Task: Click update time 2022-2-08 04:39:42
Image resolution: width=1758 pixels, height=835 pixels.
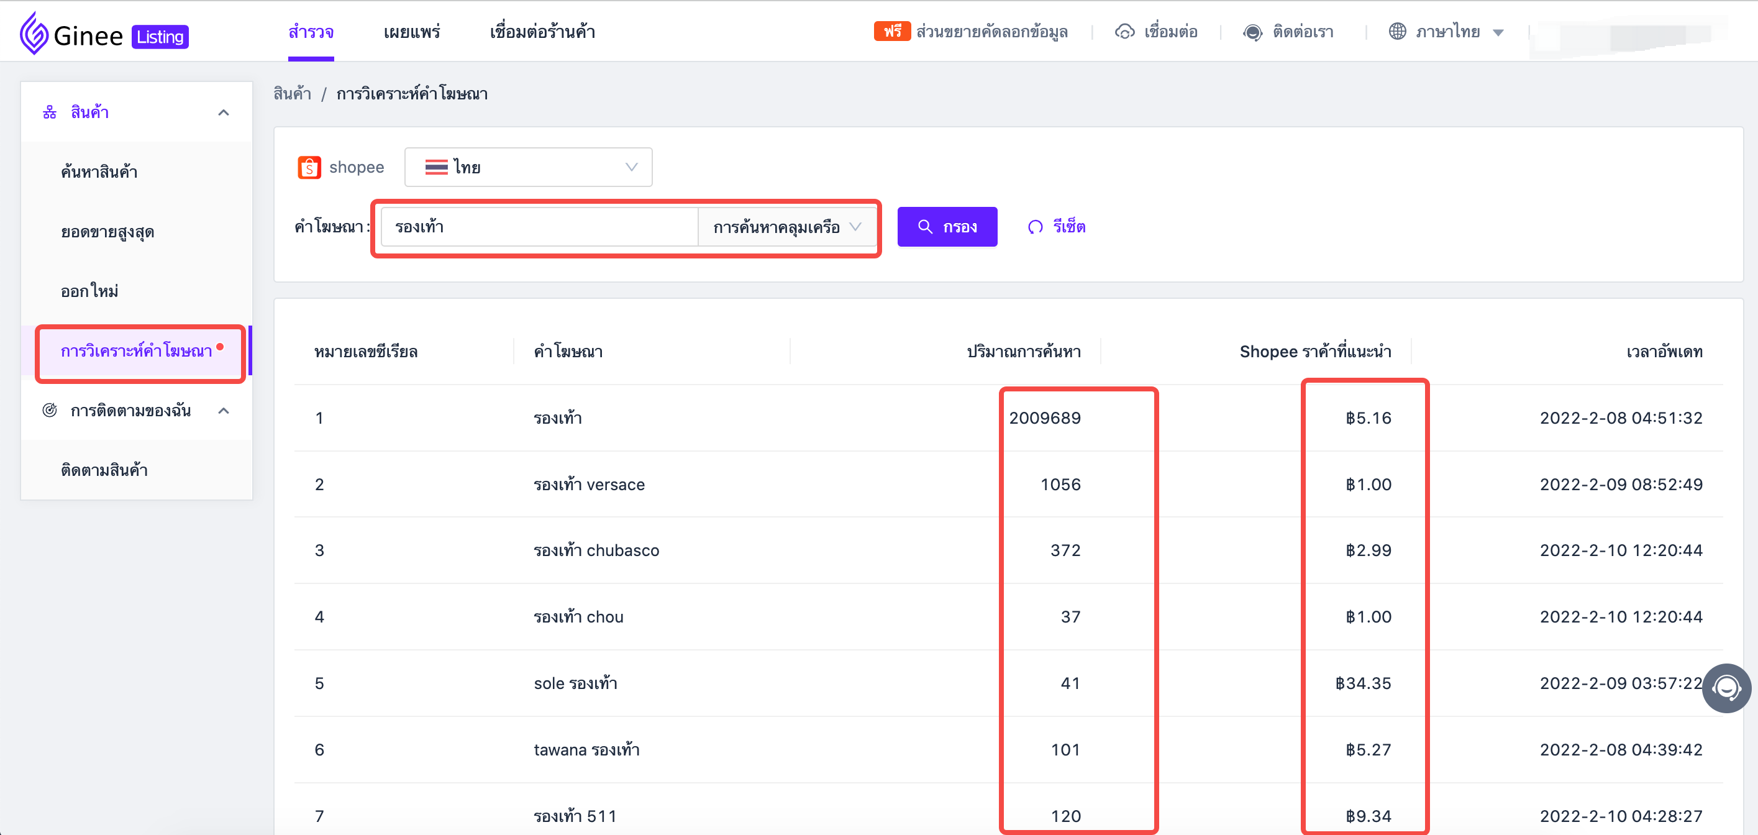Action: click(x=1621, y=750)
